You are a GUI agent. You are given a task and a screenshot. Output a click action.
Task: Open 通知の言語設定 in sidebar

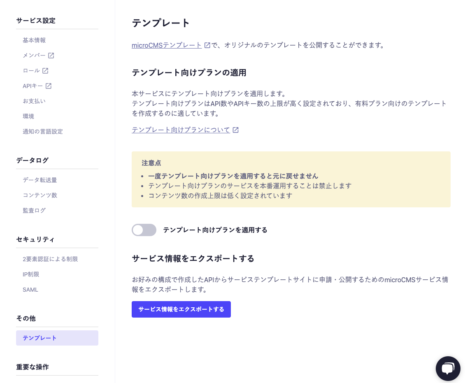[43, 132]
